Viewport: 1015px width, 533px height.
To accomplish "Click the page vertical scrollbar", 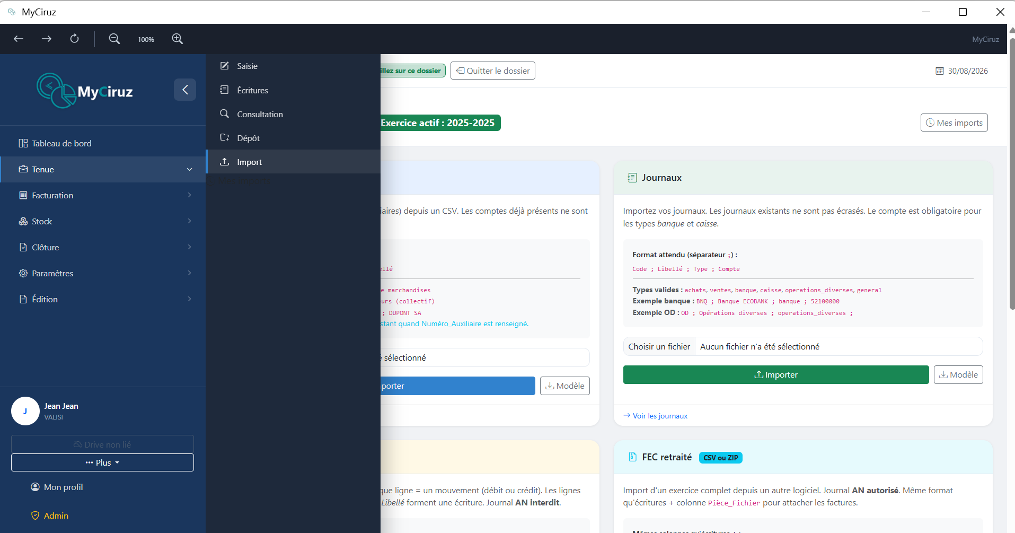I will [x=1012, y=174].
